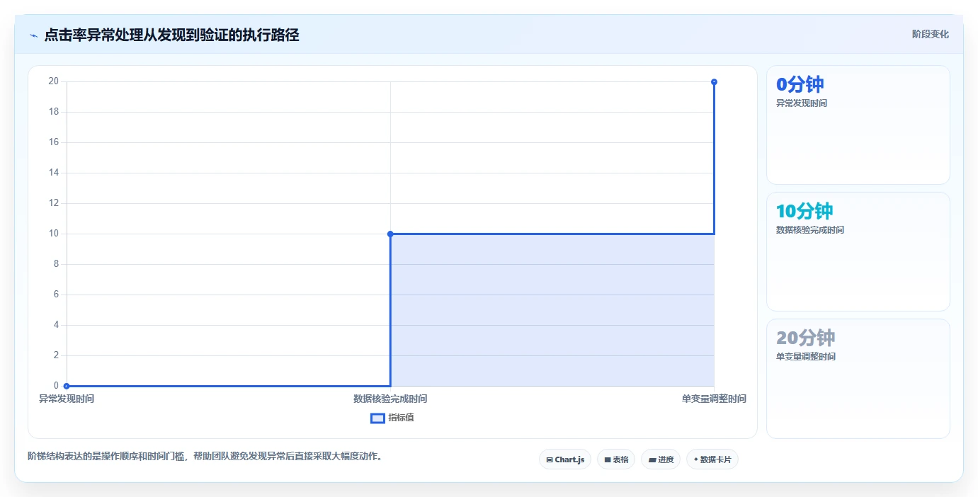Click the y-axis tick label 14
The width and height of the screenshot is (978, 497).
pyautogui.click(x=54, y=173)
